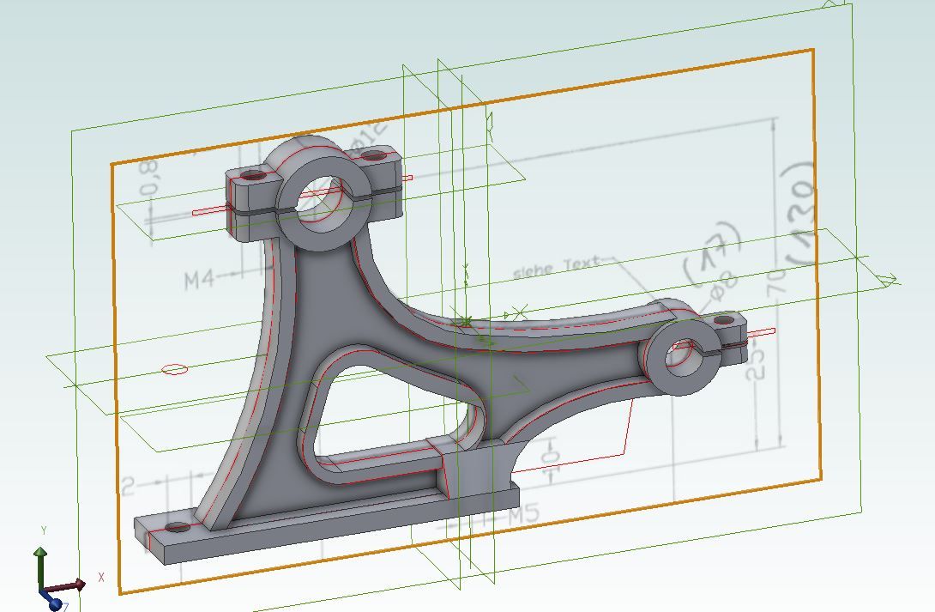935x612 pixels.
Task: Select the left screw hole on the top clamp
Action: click(253, 174)
